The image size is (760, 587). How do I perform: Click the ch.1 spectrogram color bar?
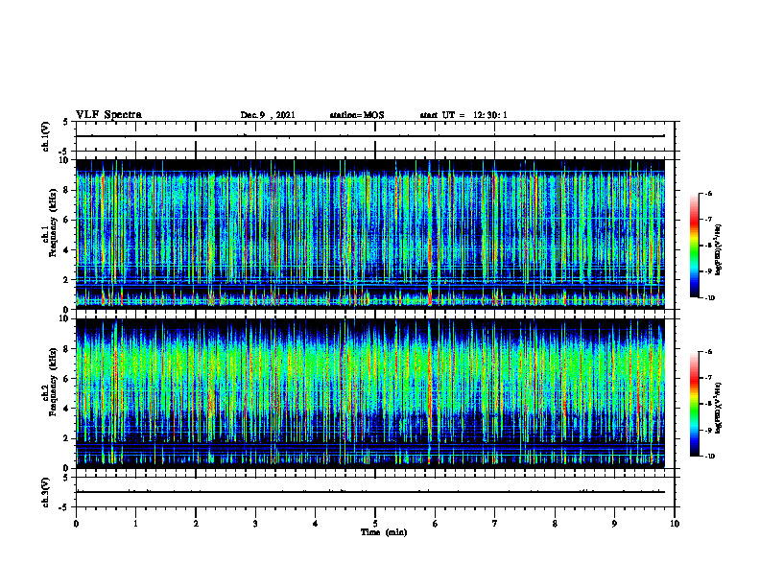[x=694, y=246]
